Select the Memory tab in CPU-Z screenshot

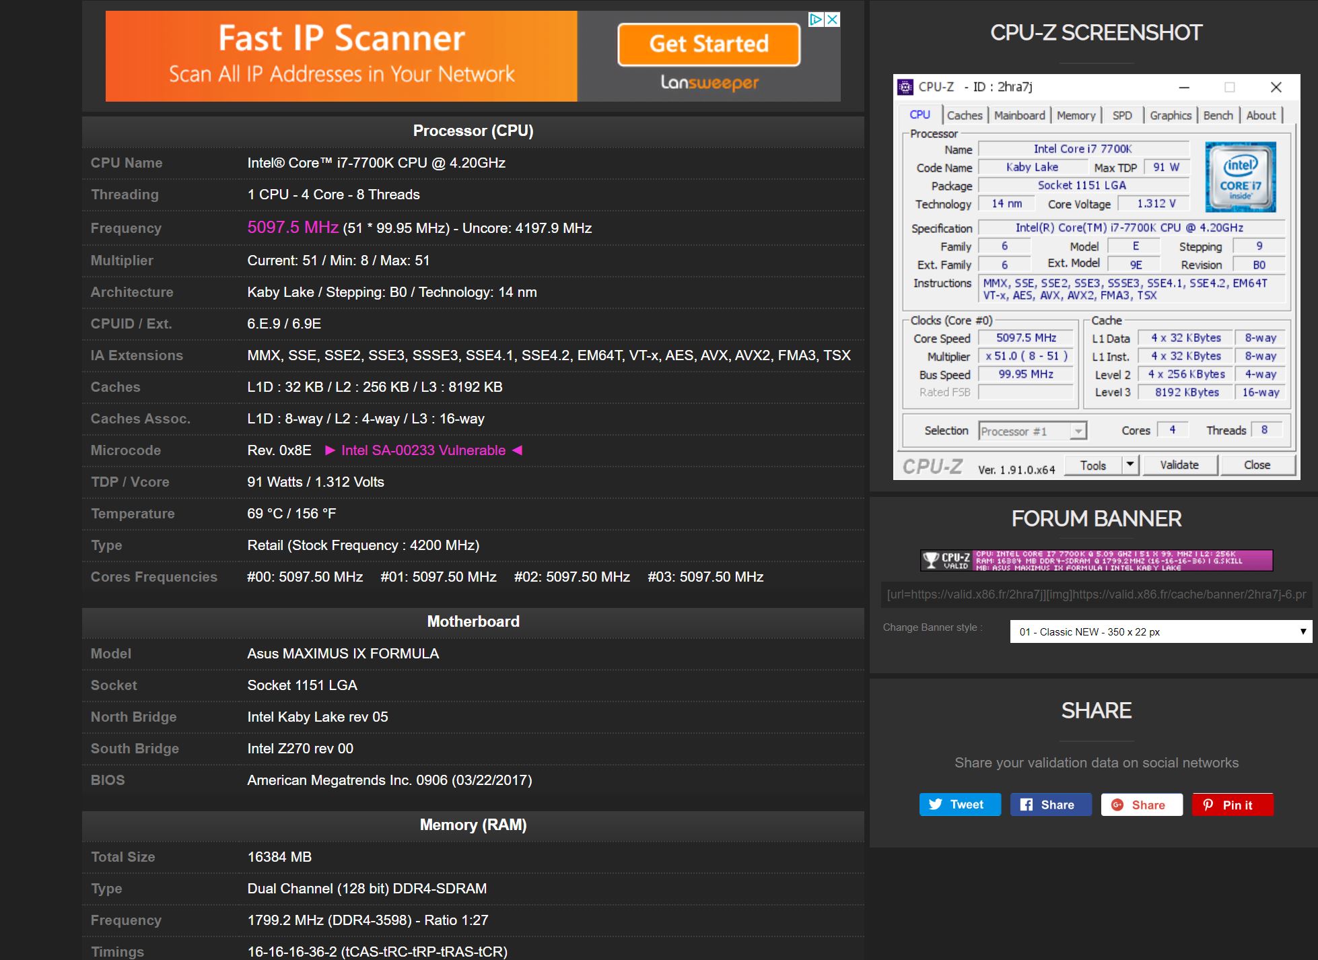click(1076, 115)
